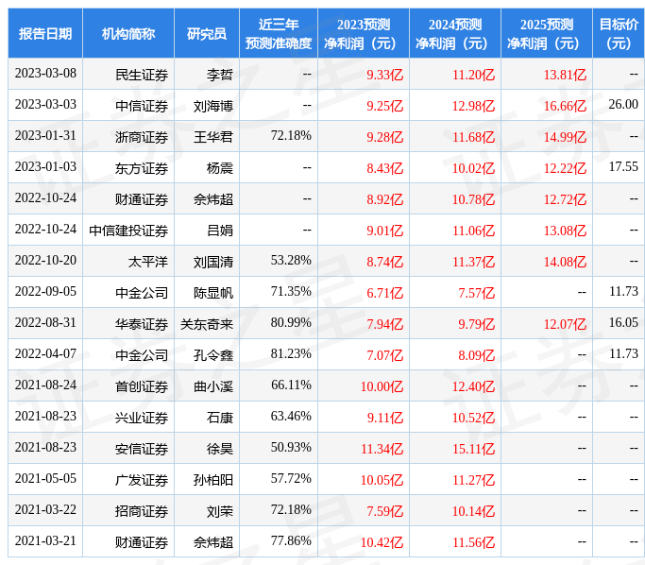645x565 pixels.
Task: Click analyst name 杨震
Action: 220,168
